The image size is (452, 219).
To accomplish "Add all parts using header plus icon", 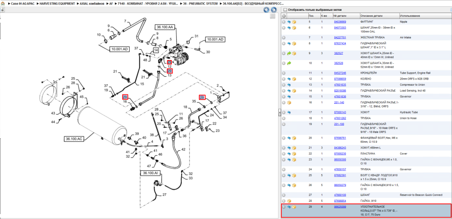I will pyautogui.click(x=284, y=16).
